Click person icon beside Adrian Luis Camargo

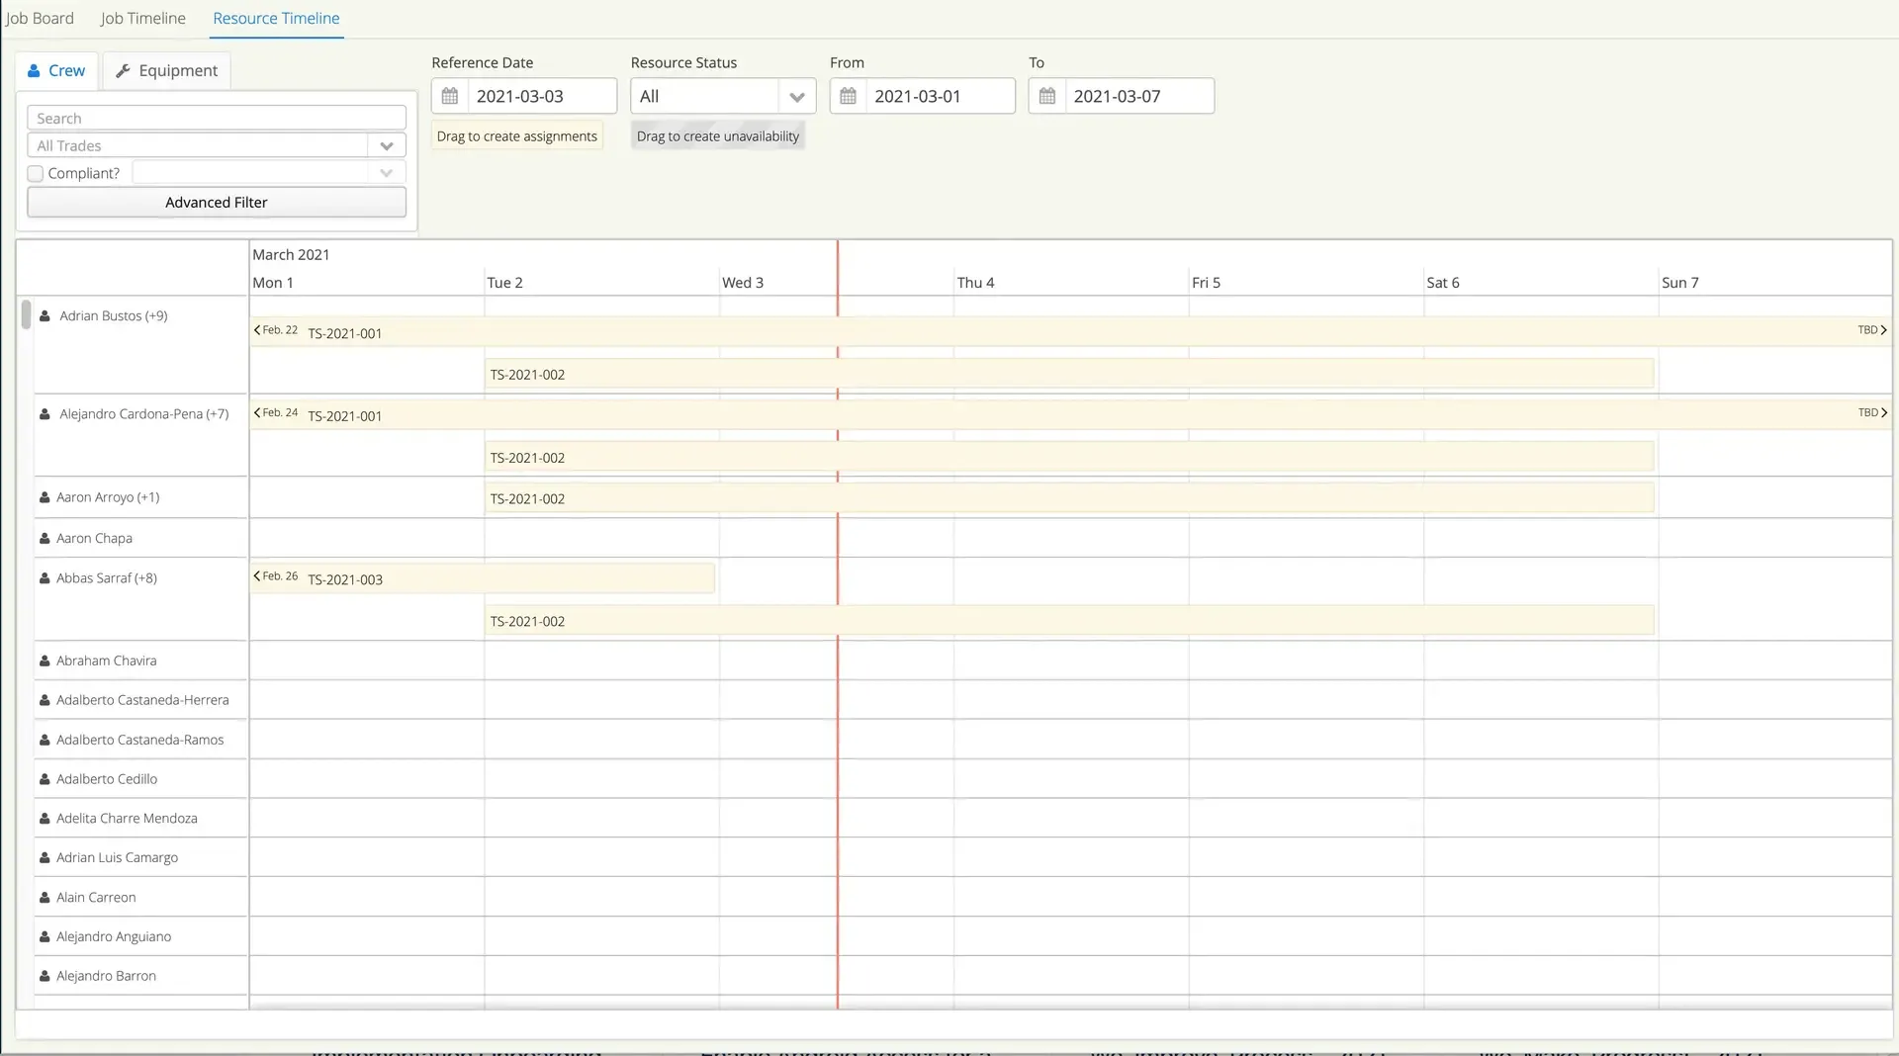coord(45,857)
